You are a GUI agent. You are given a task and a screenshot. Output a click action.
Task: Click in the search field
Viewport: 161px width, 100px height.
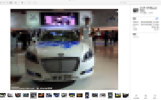[140, 3]
